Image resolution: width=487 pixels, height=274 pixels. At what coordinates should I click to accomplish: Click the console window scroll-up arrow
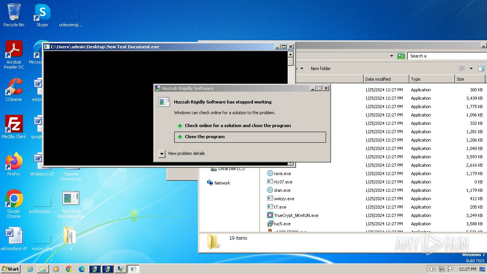tap(291, 55)
